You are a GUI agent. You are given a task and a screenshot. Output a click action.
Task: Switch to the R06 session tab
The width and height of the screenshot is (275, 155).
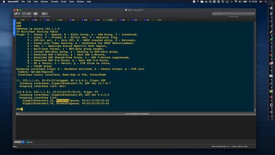tap(85, 20)
